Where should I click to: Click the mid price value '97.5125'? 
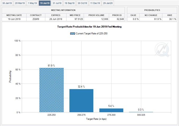[x=79, y=19]
